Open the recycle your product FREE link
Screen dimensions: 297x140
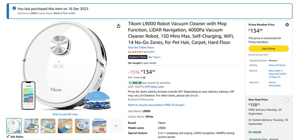(x=156, y=105)
